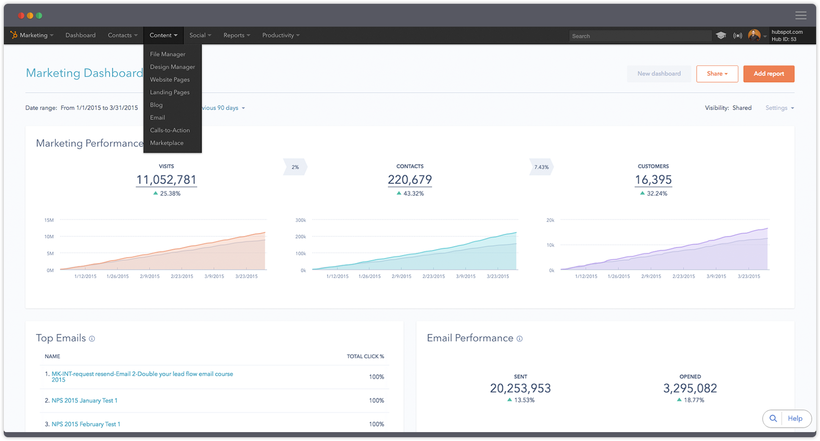Image resolution: width=820 pixels, height=441 pixels.
Task: Open the Reports dropdown
Action: pos(237,35)
